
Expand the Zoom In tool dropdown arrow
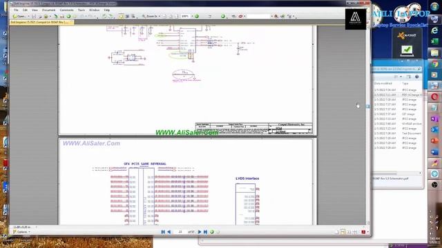160,17
